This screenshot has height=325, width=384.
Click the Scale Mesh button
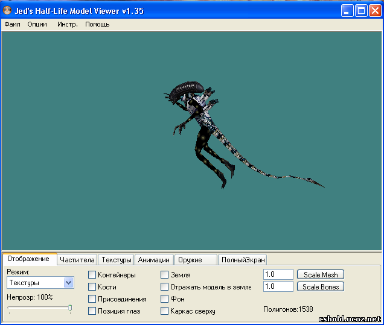321,274
